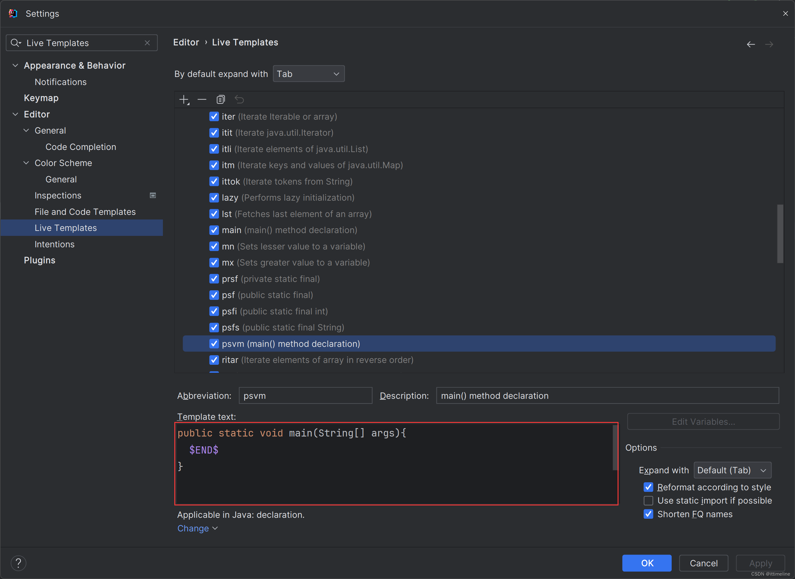Collapse the Appearance & Behavior section

(15, 66)
